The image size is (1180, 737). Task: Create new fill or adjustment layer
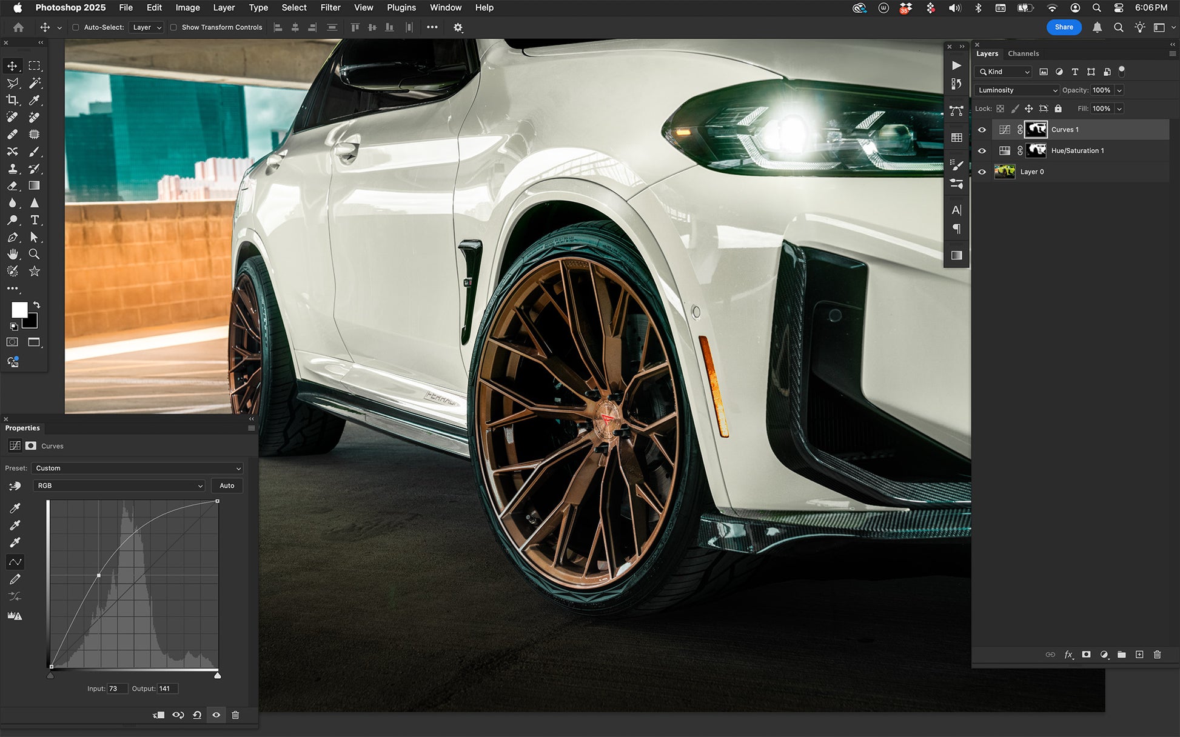(x=1104, y=655)
